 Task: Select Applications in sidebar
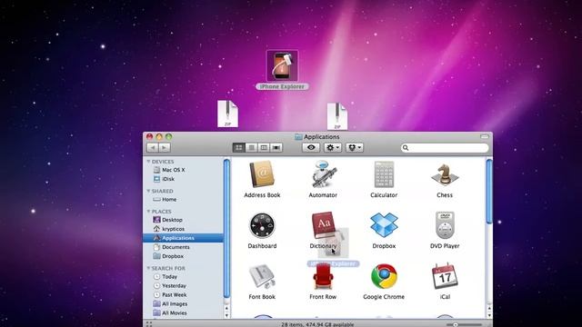[x=183, y=238]
